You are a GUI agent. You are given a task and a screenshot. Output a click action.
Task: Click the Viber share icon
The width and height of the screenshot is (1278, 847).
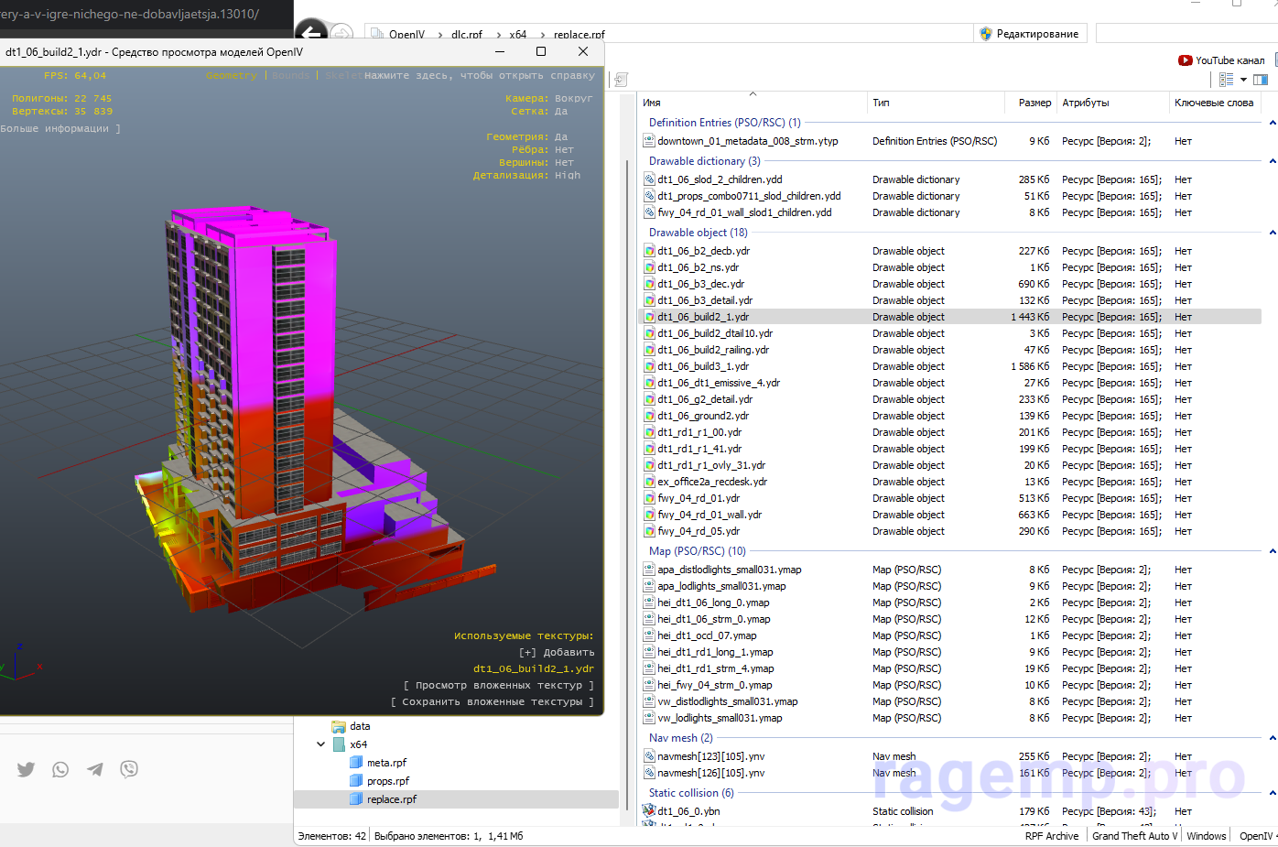click(x=129, y=769)
